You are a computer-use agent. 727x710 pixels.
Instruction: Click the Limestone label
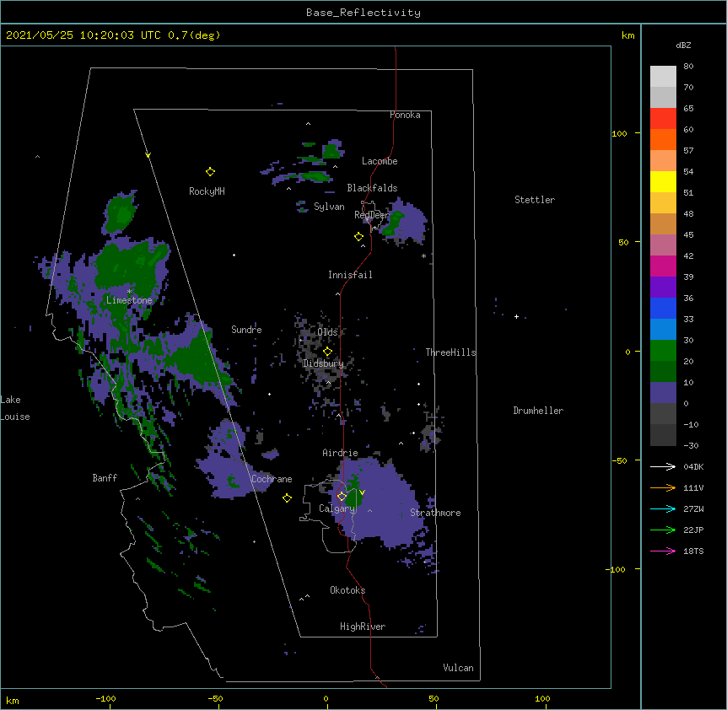(x=129, y=300)
